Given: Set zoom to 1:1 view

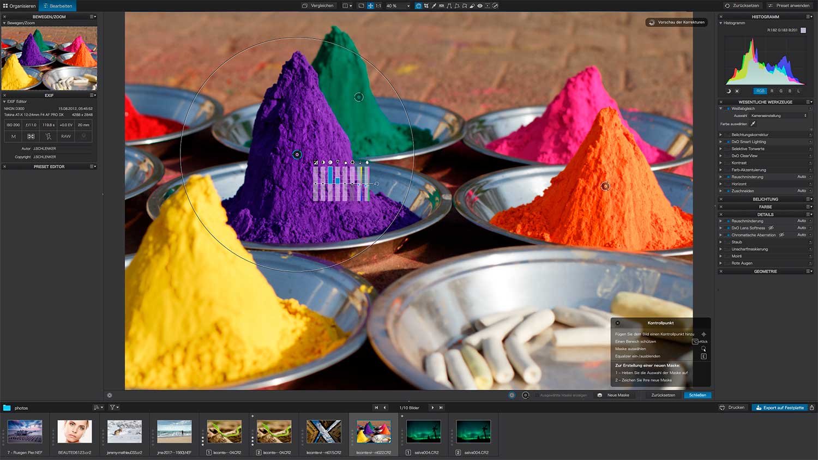Looking at the screenshot, I should (378, 6).
